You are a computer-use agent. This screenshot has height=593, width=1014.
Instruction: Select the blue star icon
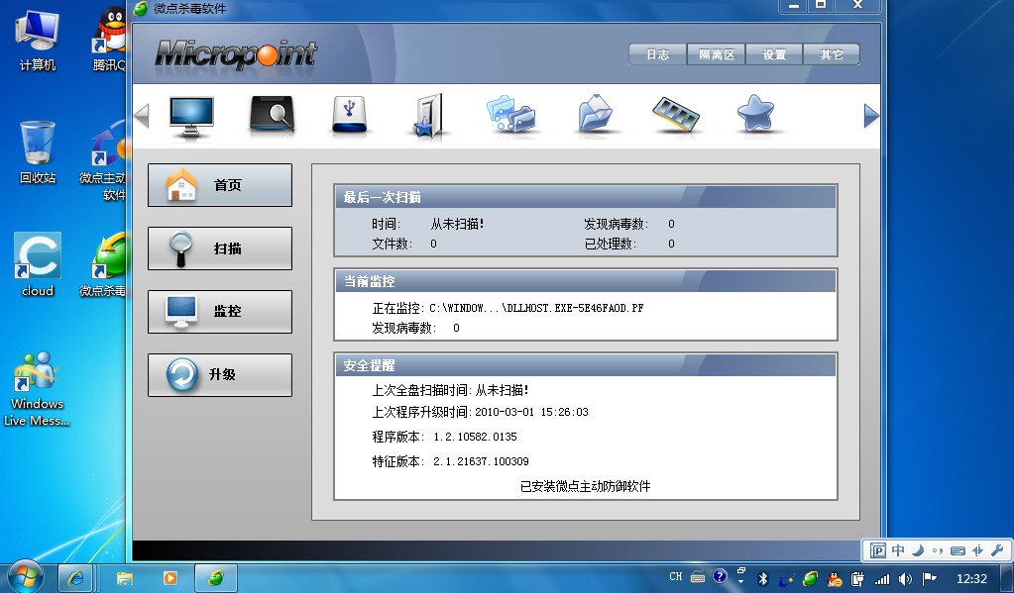pyautogui.click(x=755, y=114)
